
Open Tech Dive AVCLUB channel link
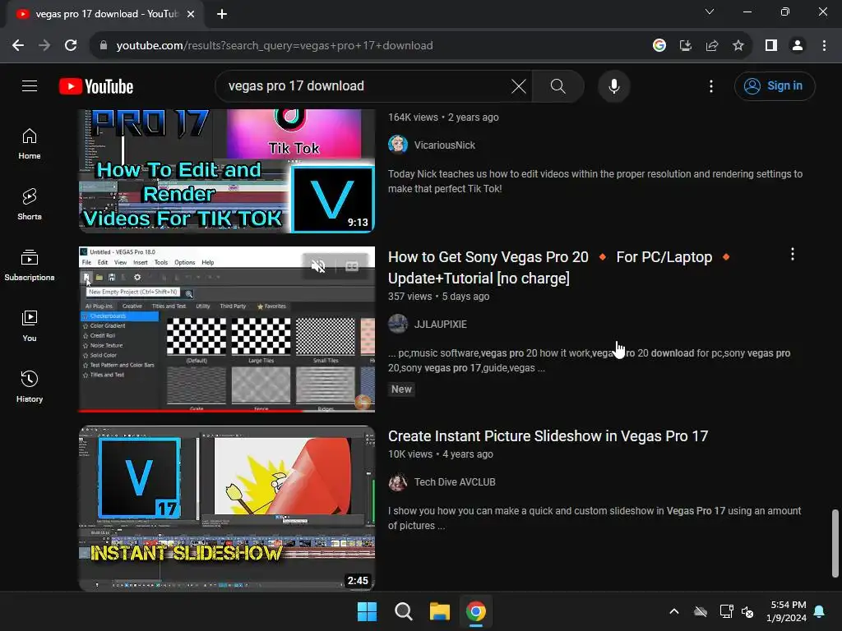[455, 481]
